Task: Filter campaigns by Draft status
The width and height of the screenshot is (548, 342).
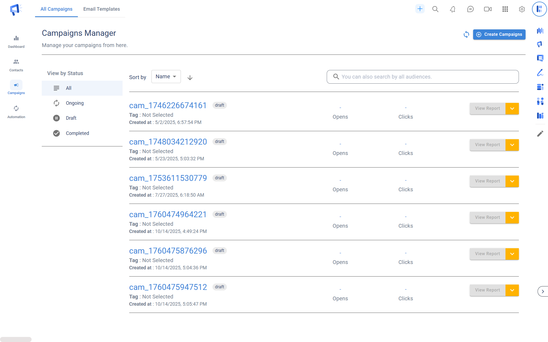Action: point(71,118)
